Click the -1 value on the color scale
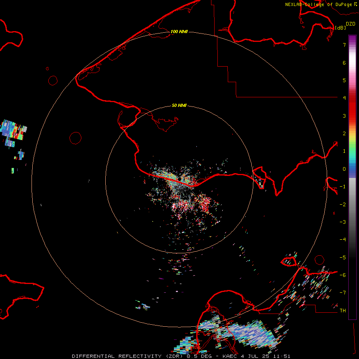This screenshot has width=359, height=359. 343,187
